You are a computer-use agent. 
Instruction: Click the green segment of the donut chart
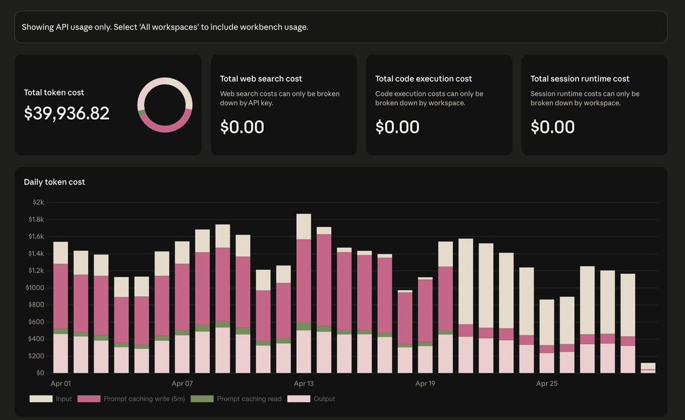coord(142,113)
